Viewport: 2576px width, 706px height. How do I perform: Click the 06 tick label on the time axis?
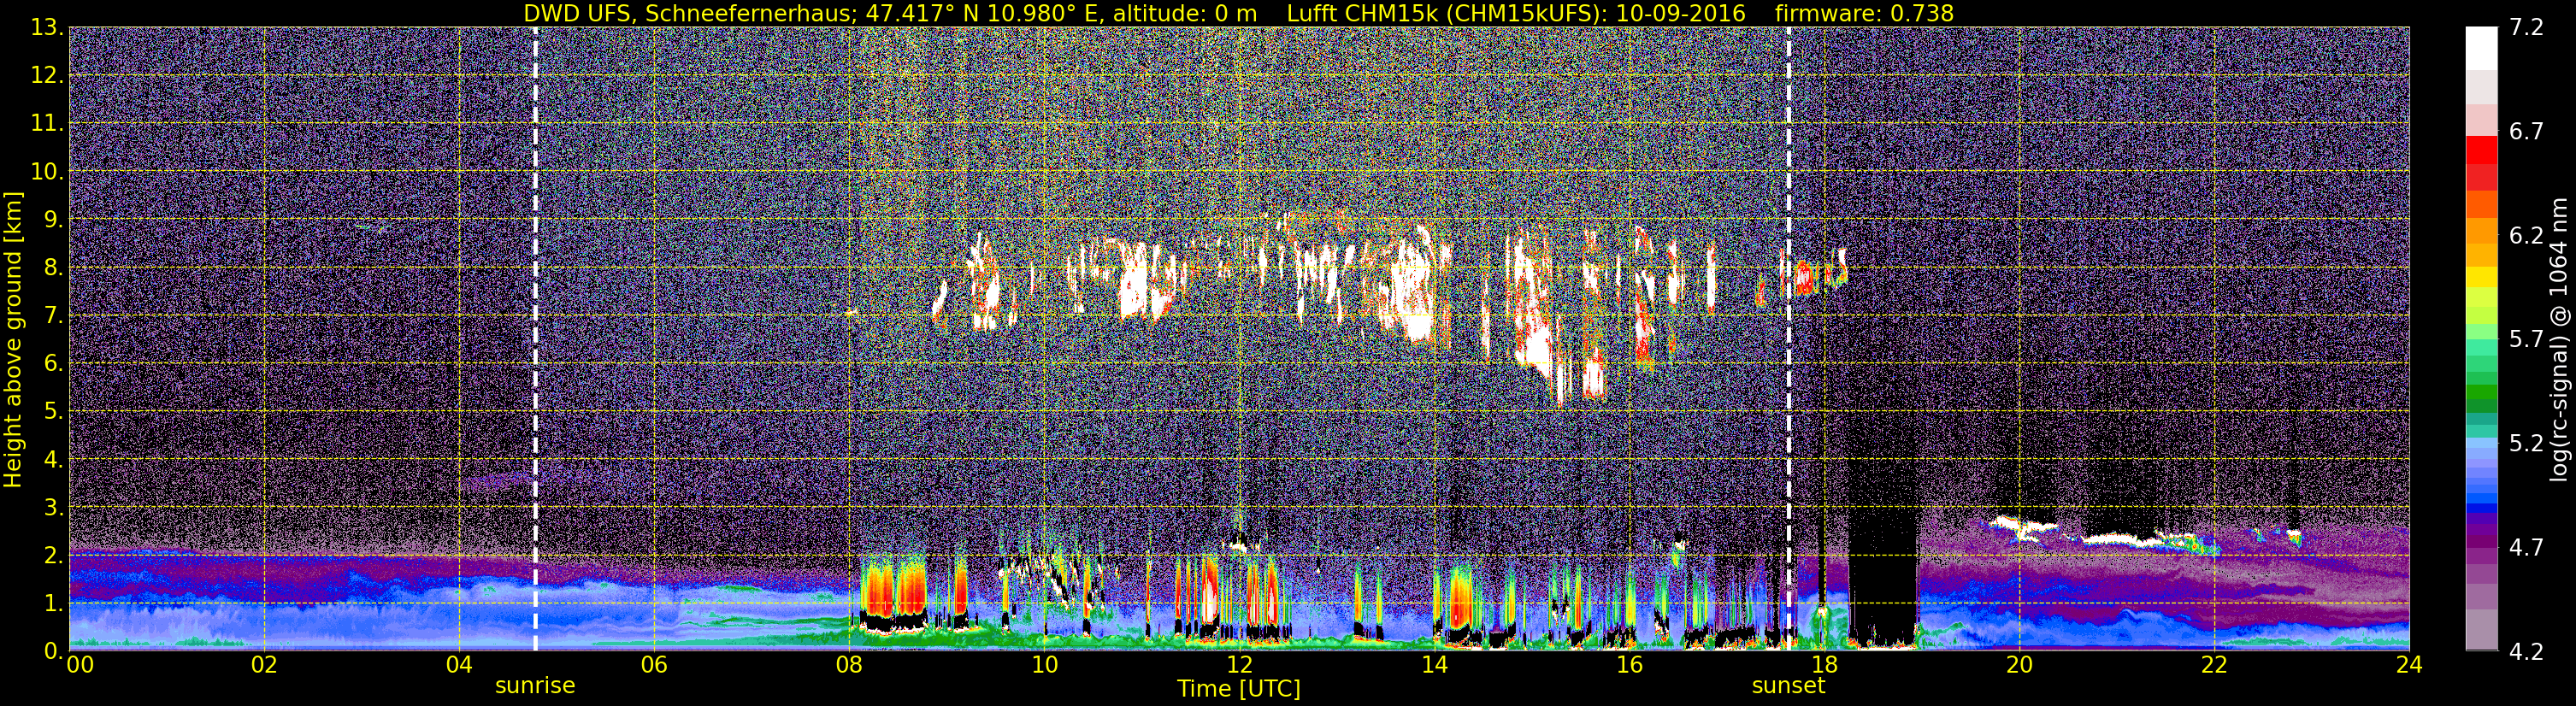tap(654, 665)
